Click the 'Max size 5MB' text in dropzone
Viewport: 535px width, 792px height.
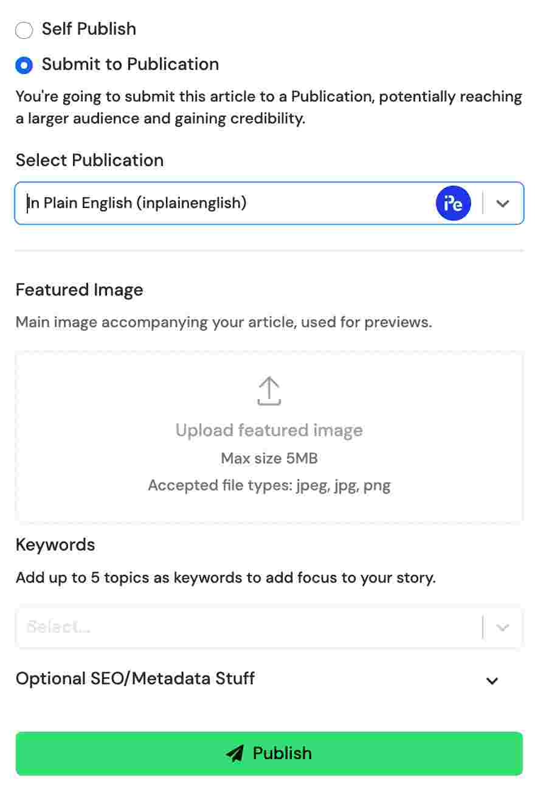coord(269,458)
